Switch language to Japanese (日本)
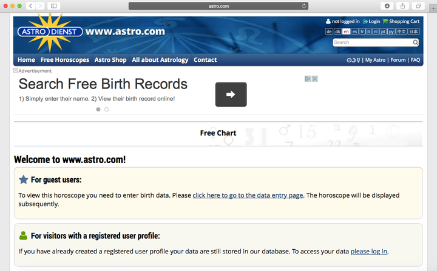437x271 pixels. (x=413, y=32)
